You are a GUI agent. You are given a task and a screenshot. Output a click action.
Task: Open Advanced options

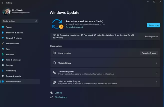click(105, 73)
